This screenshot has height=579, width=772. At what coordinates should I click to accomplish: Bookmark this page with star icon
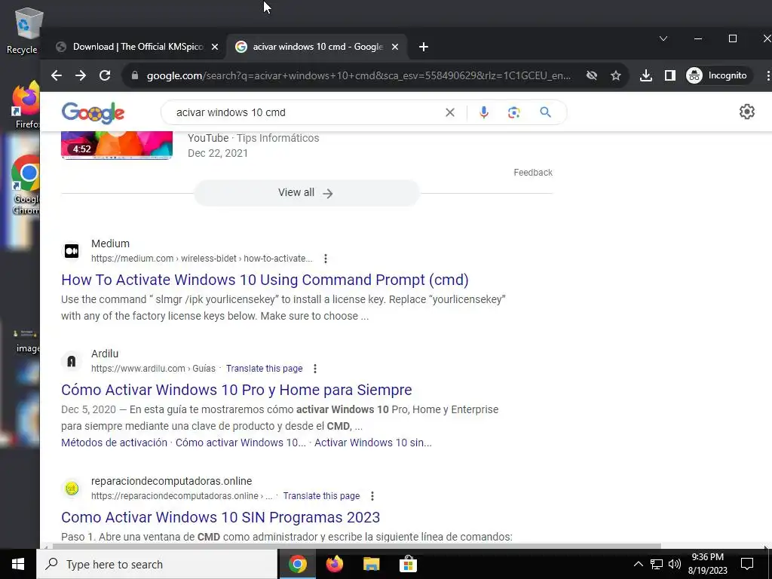click(x=615, y=75)
